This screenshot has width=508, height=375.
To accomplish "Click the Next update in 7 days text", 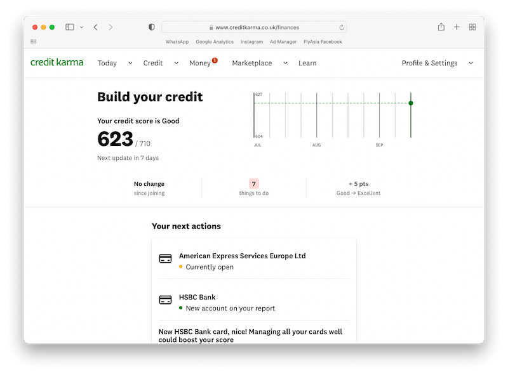I will pos(128,158).
